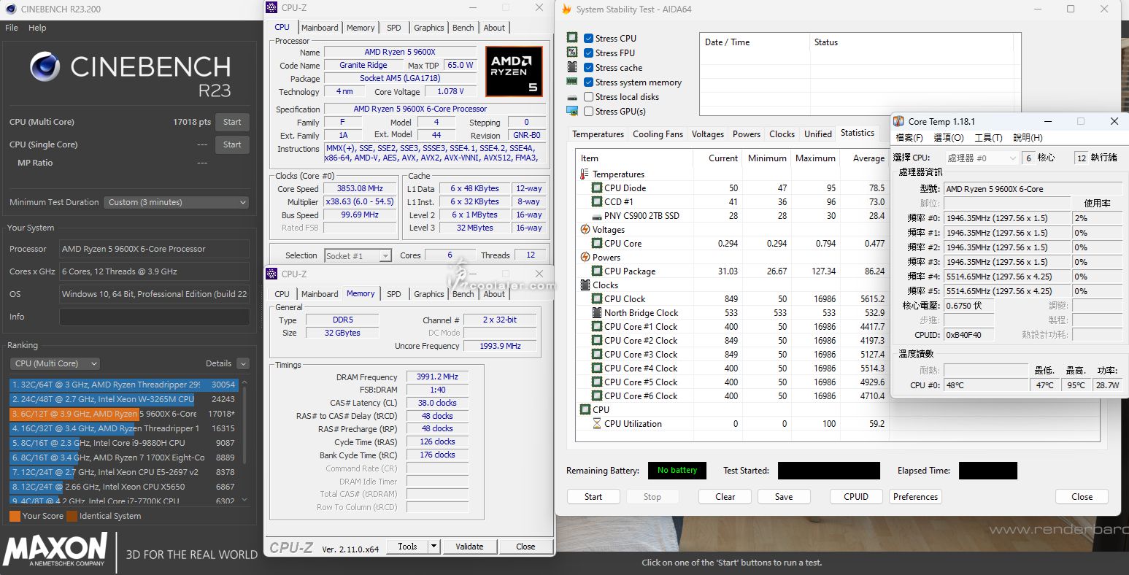Open the CPU (Multi Core) ranking dropdown
Screen dimensions: 1129x575
[x=55, y=363]
